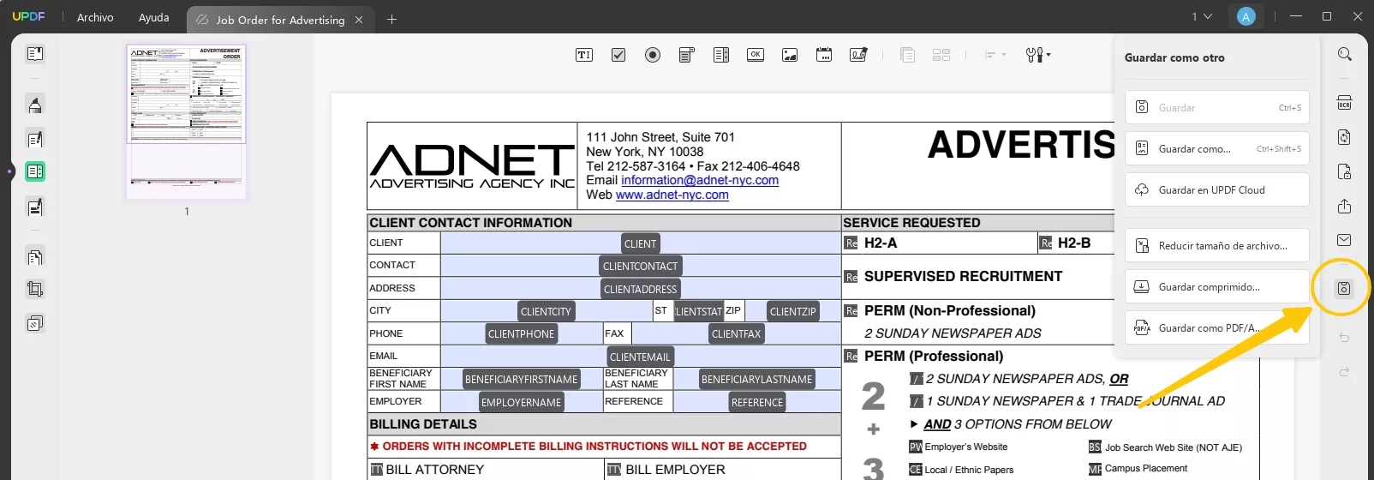Select page 1 thumbnail
Screen dimensions: 1374x480
point(187,122)
